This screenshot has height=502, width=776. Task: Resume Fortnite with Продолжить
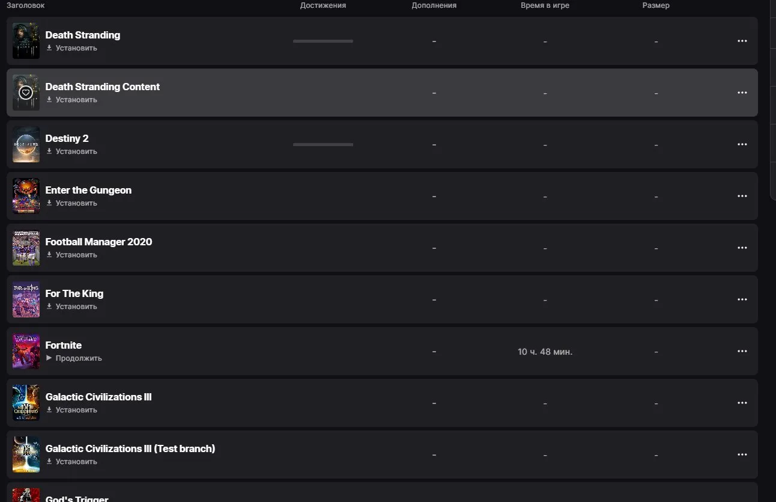click(x=74, y=358)
